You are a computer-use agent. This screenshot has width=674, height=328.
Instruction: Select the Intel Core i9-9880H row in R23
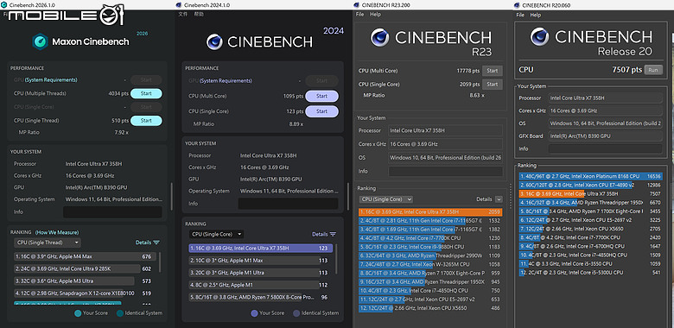coord(430,247)
